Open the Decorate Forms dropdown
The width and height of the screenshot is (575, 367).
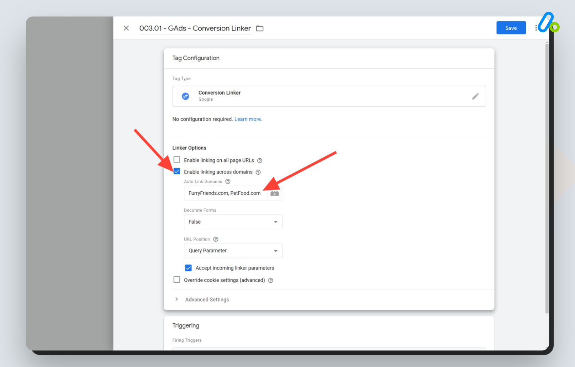[x=233, y=222]
